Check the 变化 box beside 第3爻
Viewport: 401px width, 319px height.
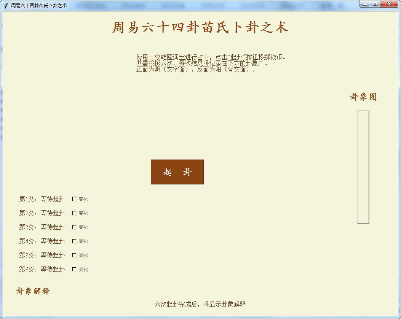(x=75, y=227)
